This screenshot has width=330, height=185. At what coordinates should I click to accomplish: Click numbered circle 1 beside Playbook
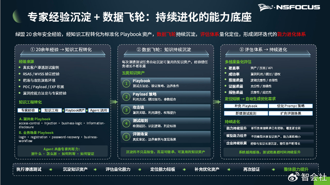126,84
